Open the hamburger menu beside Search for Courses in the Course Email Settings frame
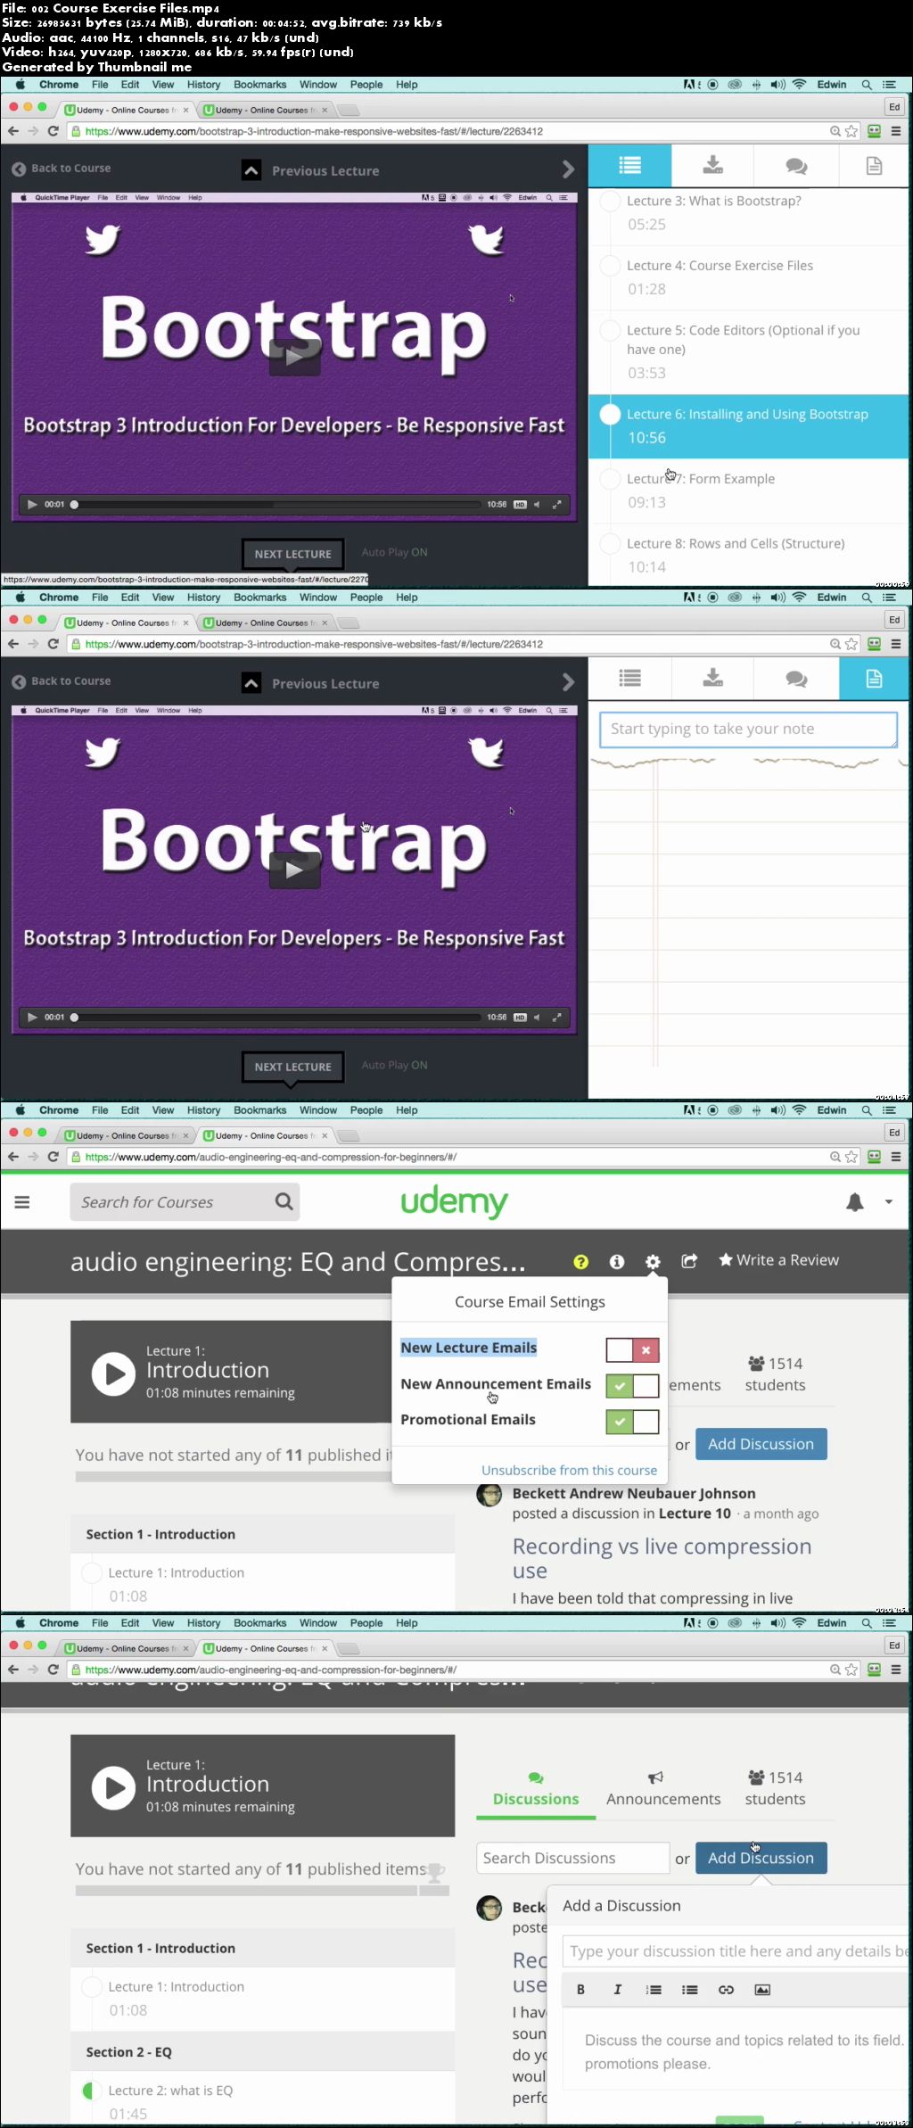 point(22,1202)
